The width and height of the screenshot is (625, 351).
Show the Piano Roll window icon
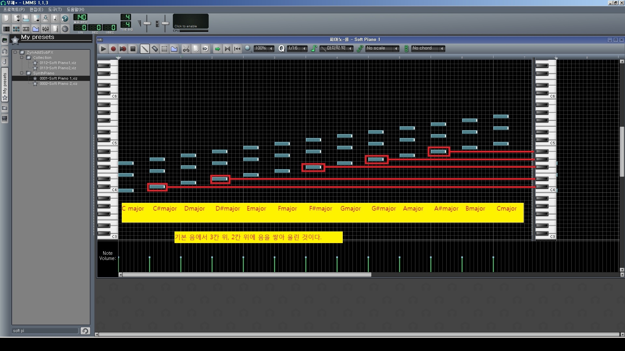[x=26, y=29]
